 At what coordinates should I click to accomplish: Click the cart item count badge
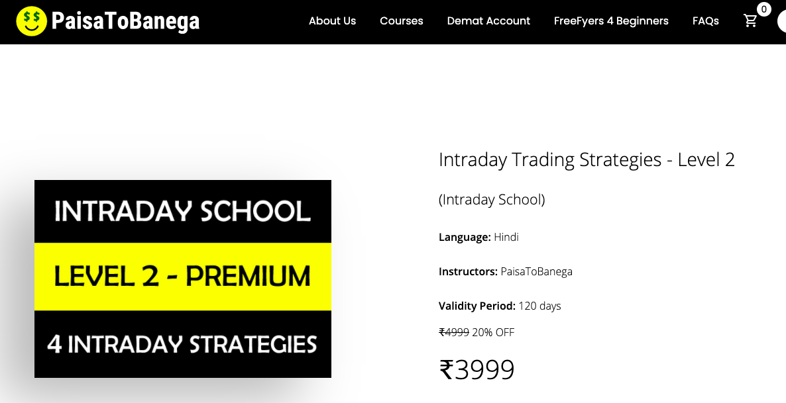tap(763, 9)
